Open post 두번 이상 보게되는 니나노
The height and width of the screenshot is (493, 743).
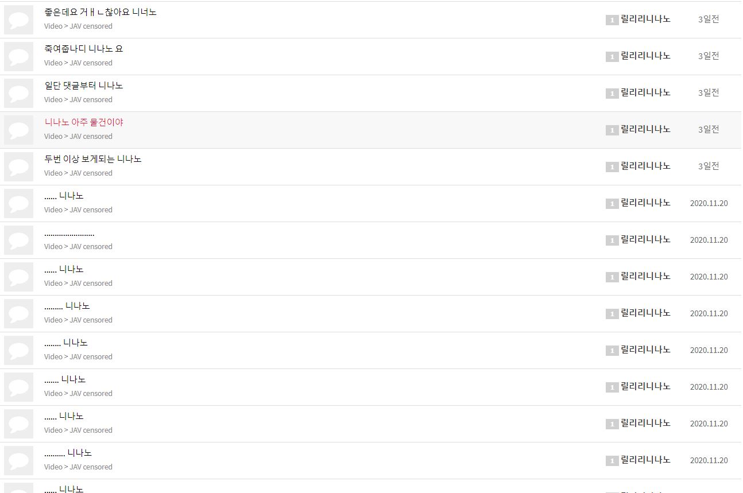93,159
